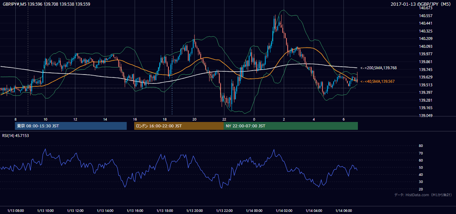Click the 1/14 02:00 date label
The image size is (456, 214).
click(284, 210)
